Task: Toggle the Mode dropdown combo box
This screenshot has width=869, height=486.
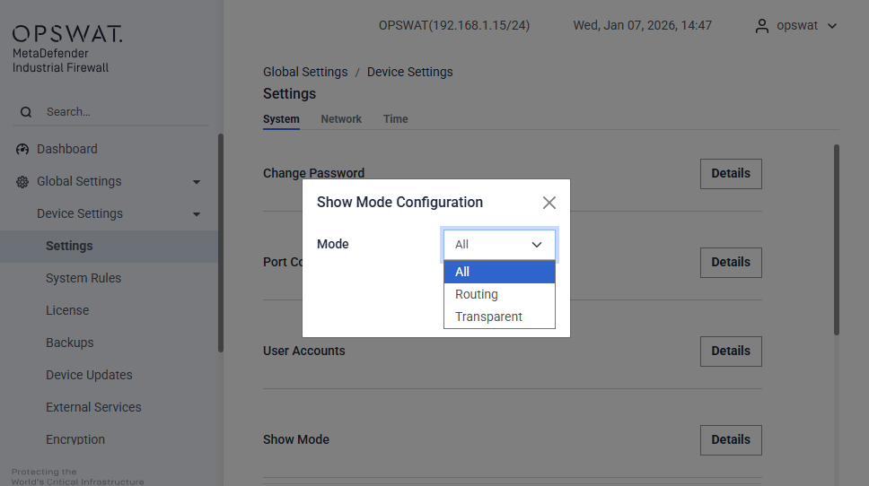Action: (x=499, y=244)
